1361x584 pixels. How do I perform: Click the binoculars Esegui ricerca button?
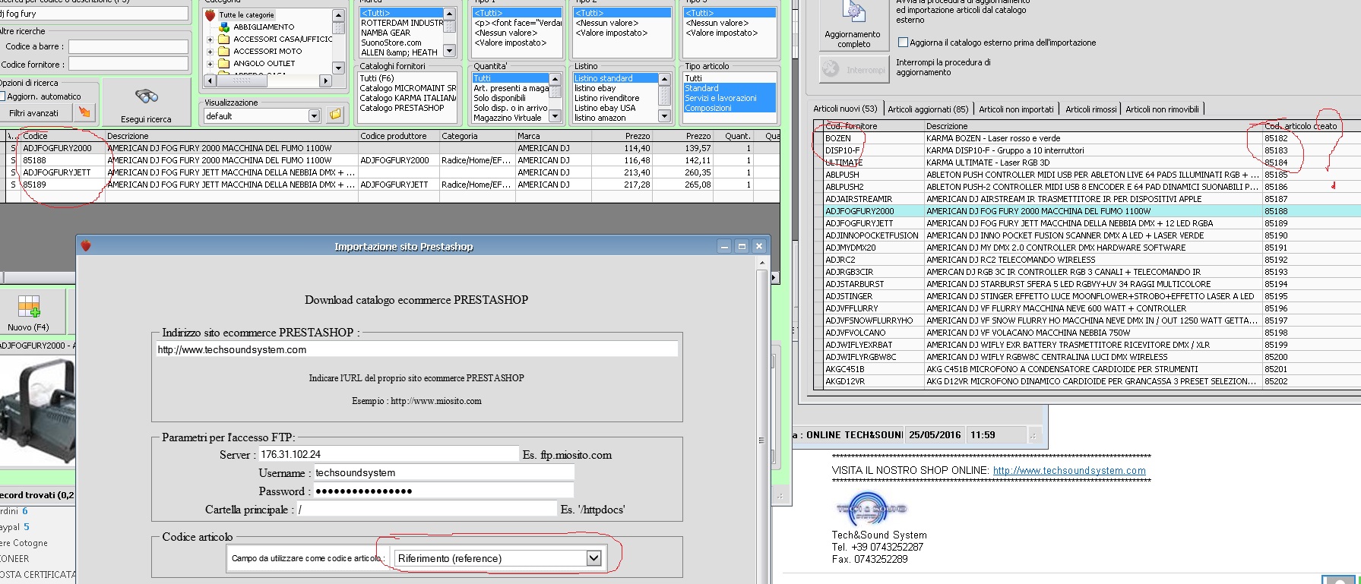(147, 103)
